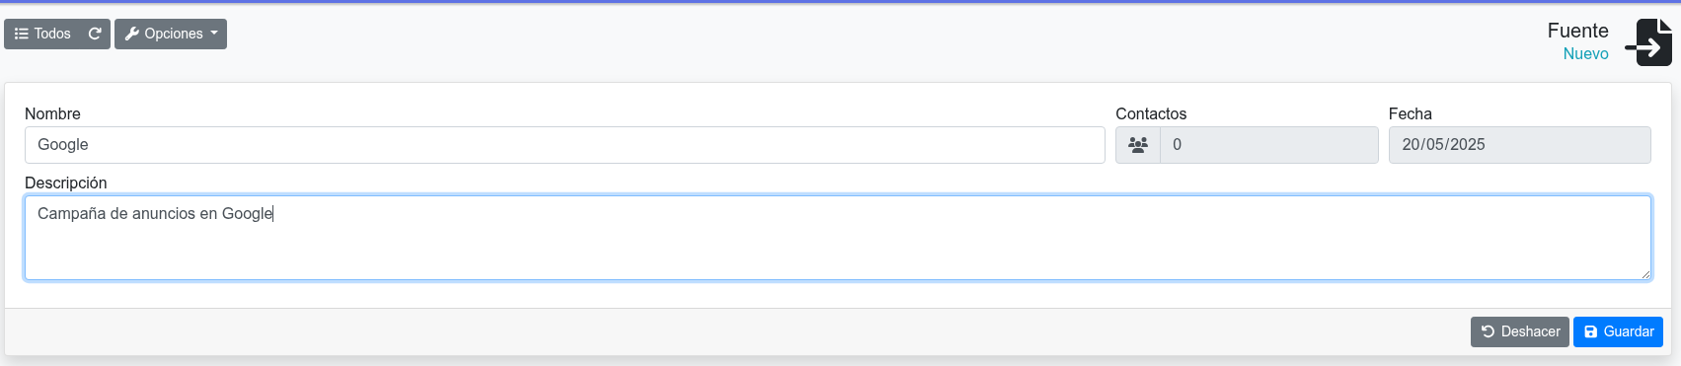Click the Nombre field label
Image resolution: width=1681 pixels, height=366 pixels.
52,113
